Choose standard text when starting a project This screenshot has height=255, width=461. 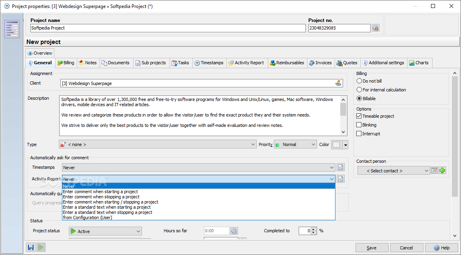tap(199, 207)
